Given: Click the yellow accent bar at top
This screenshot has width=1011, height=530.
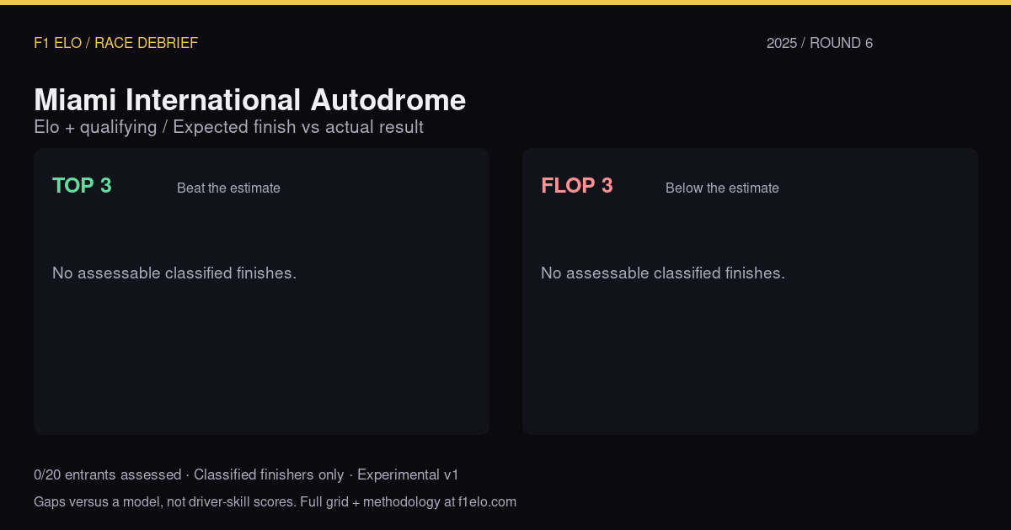Looking at the screenshot, I should point(505,3).
